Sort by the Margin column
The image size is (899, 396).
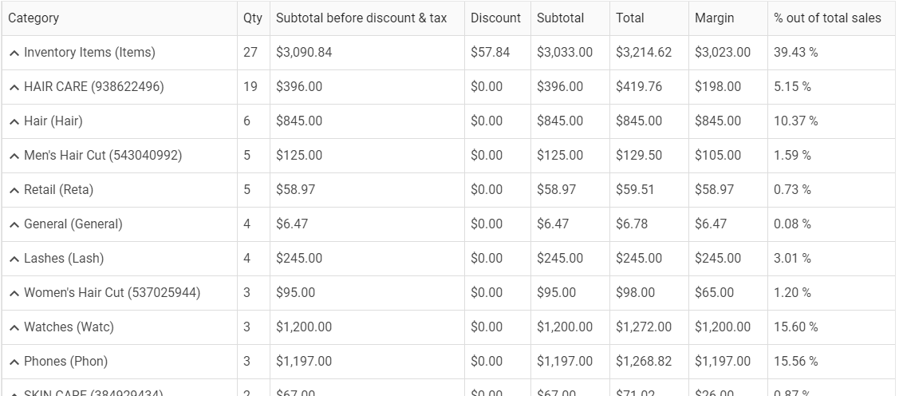tap(714, 18)
